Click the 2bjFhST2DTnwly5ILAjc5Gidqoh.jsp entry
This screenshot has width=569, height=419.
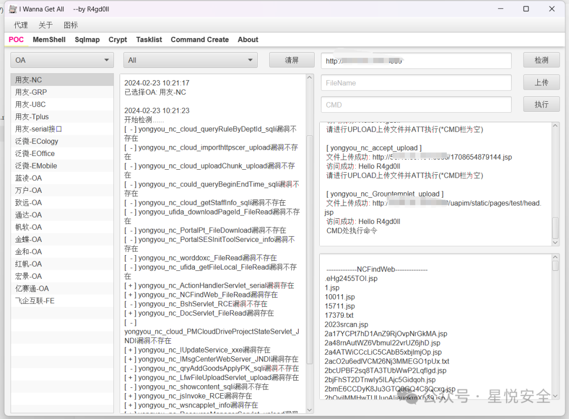tap(380, 379)
